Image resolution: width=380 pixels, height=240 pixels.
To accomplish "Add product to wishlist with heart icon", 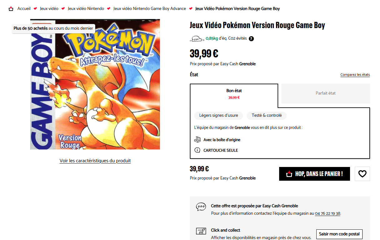I will (362, 174).
